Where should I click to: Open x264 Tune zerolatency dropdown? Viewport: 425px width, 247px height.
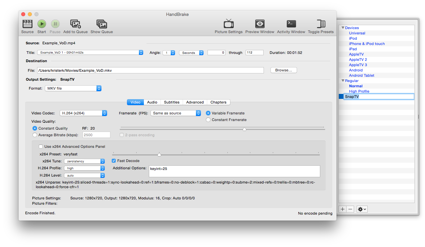click(x=84, y=161)
